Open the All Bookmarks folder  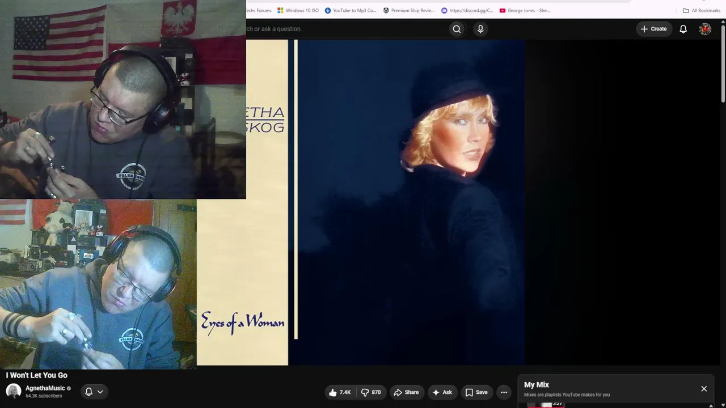(x=702, y=10)
